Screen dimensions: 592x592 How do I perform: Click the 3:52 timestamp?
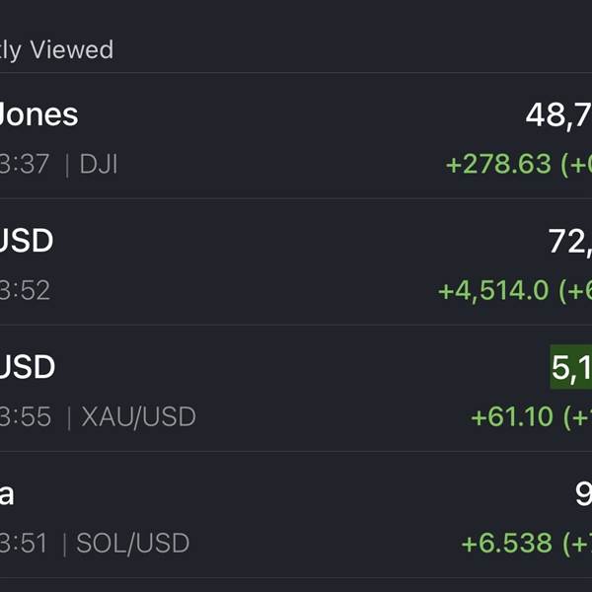(25, 290)
